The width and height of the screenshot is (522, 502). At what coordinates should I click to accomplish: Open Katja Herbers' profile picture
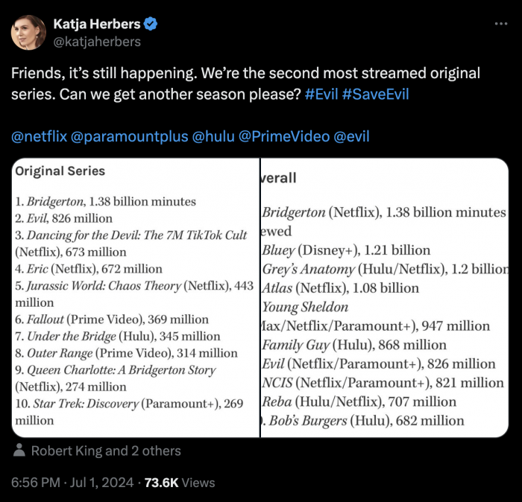(28, 33)
